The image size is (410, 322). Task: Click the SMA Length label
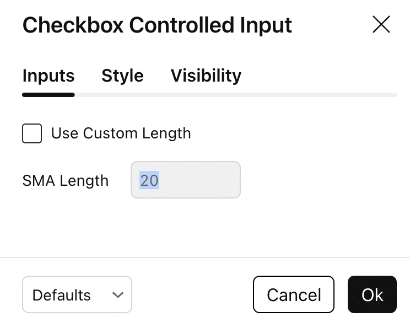coord(66,180)
